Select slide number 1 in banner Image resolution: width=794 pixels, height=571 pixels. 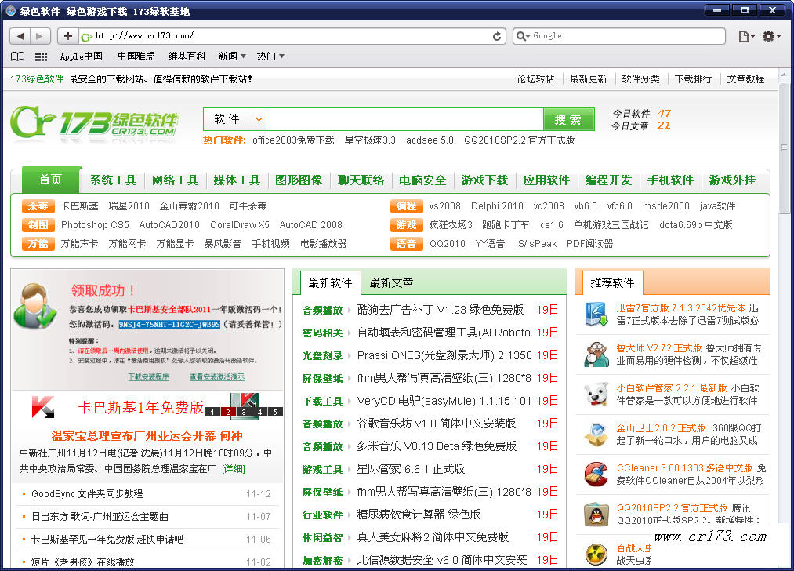coord(212,412)
